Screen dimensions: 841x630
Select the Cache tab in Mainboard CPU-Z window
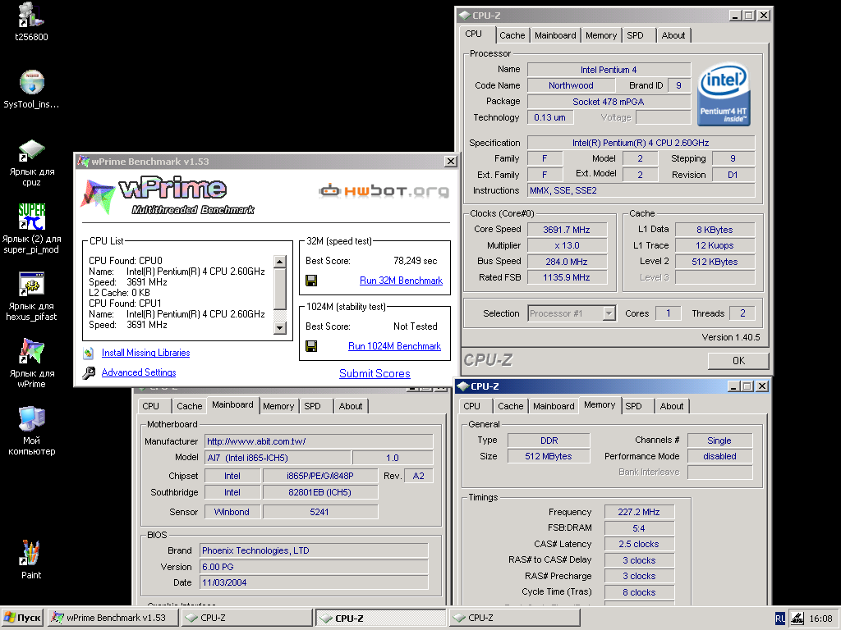coord(190,406)
